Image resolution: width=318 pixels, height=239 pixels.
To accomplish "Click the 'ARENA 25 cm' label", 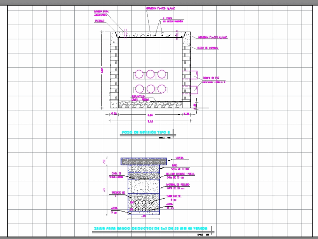I will (x=170, y=206).
